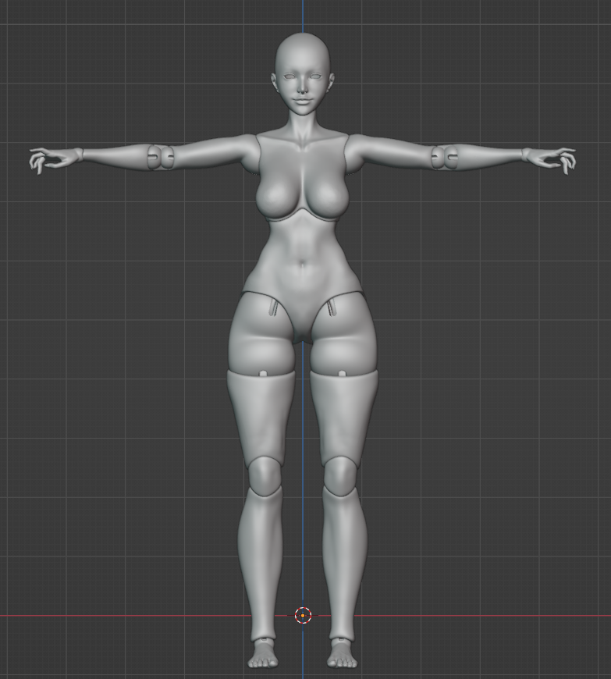The image size is (611, 679).
Task: Click the knee ball joint on viewer's right leg
Action: point(341,475)
